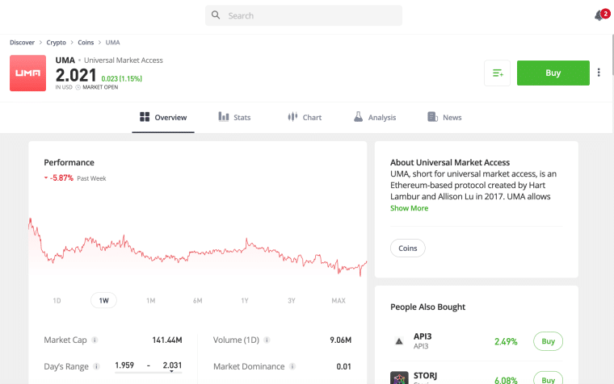Go to Discover breadcrumb

(22, 43)
